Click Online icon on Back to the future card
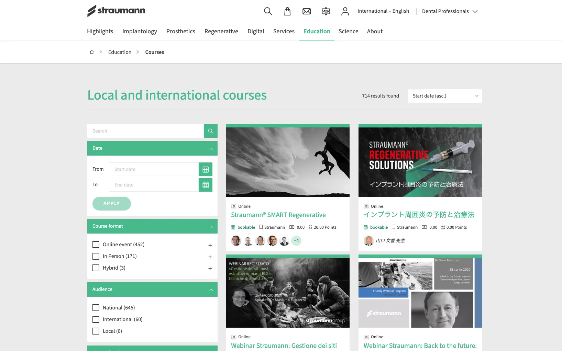The image size is (562, 351). click(366, 337)
